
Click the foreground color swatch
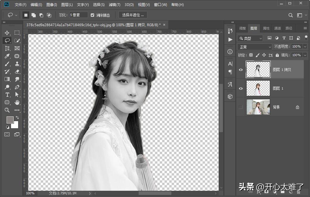(10, 121)
